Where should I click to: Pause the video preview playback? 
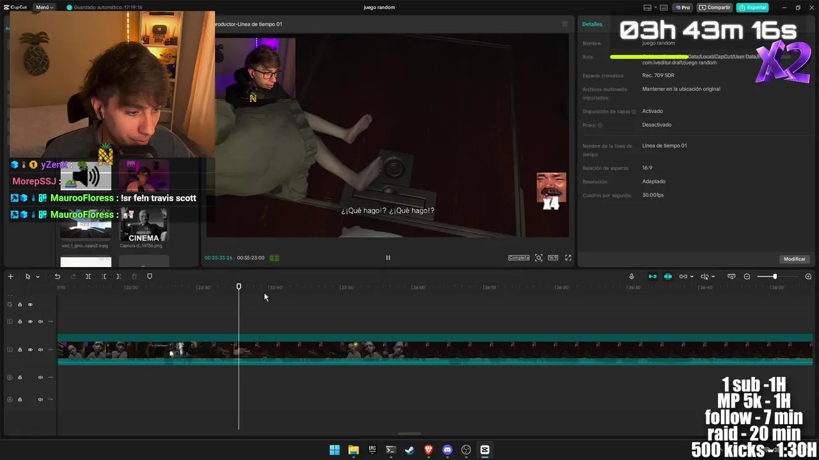coord(388,257)
